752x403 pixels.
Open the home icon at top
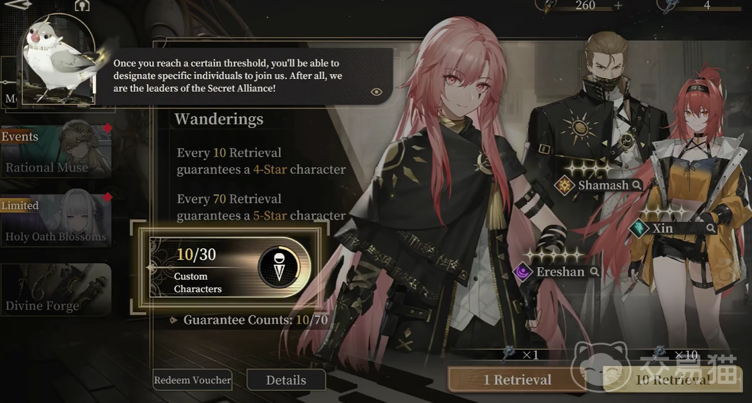pyautogui.click(x=82, y=5)
